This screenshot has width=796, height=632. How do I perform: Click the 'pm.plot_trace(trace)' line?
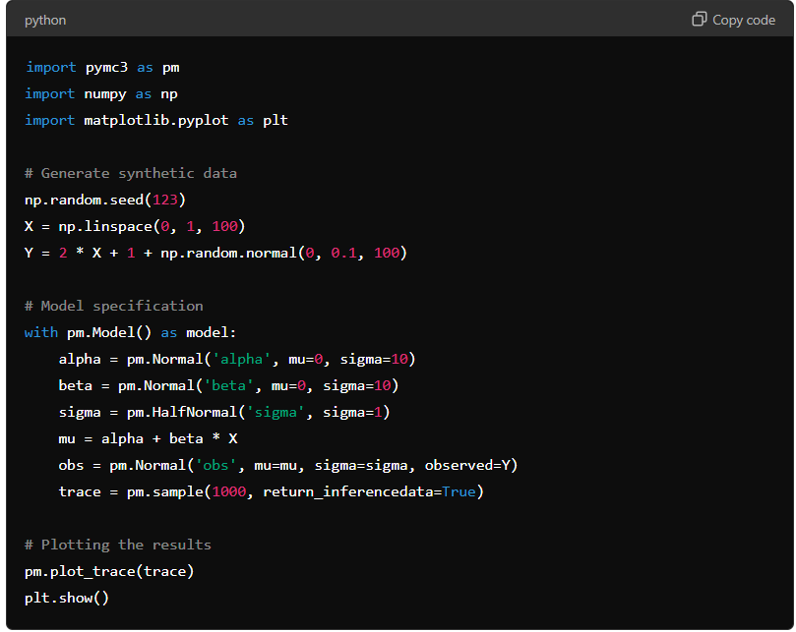(109, 571)
